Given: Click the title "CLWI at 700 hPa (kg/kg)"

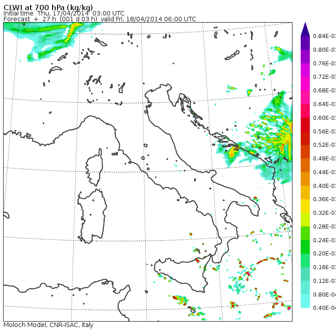Looking at the screenshot, I should (x=48, y=7).
